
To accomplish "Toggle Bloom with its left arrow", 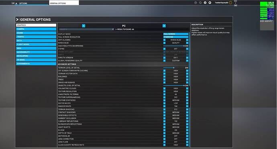I will 165,130.
